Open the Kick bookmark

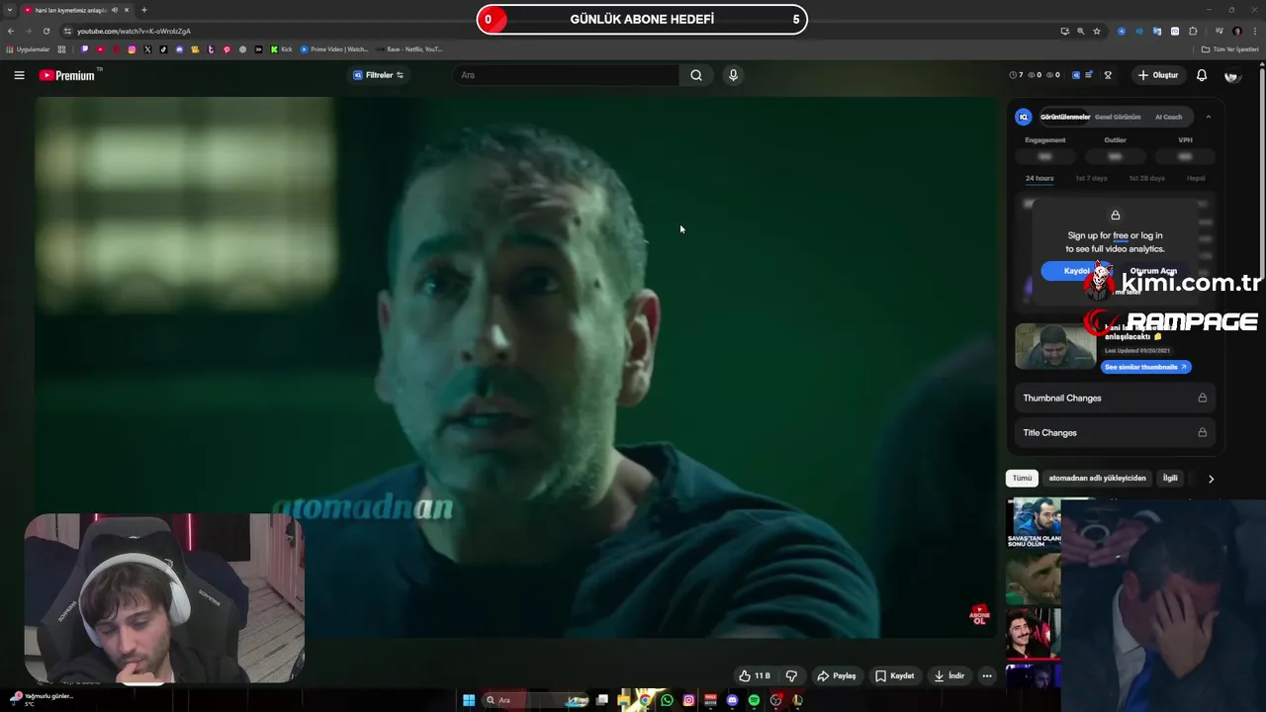[x=282, y=48]
